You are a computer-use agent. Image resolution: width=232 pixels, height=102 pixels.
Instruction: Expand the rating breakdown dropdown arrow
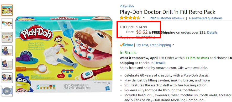coord(144,18)
